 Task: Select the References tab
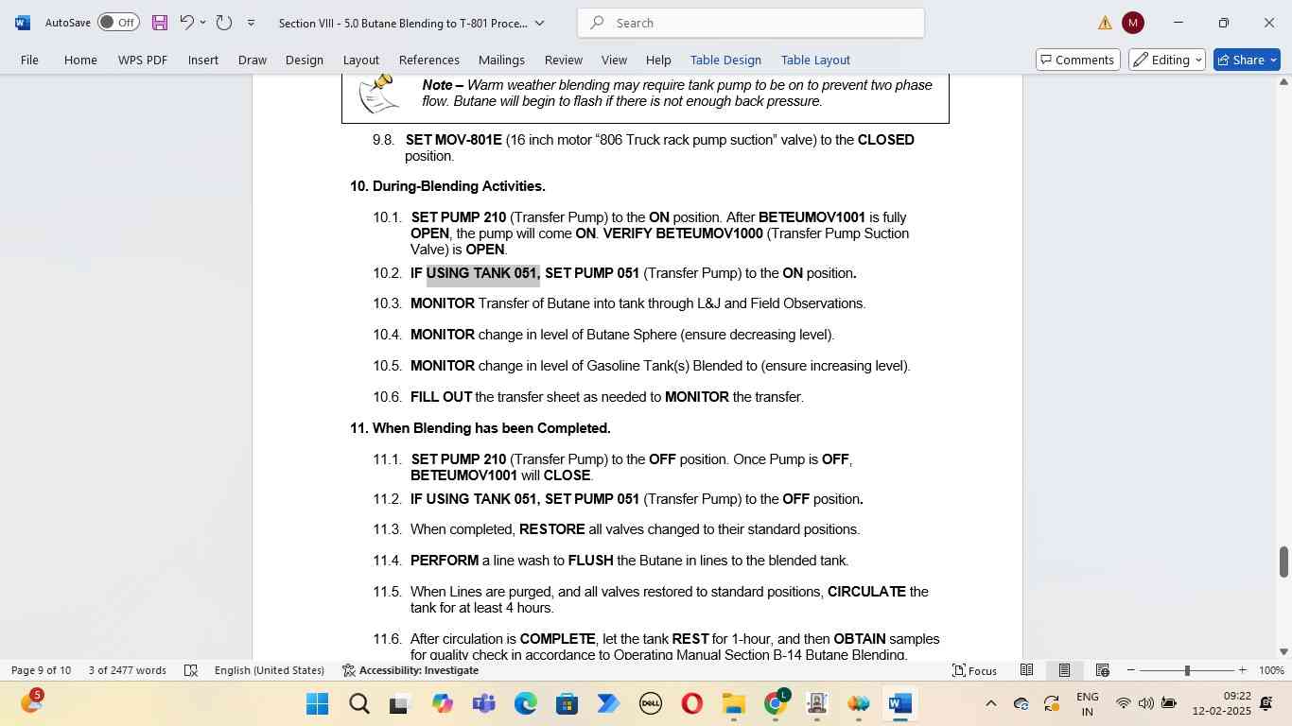coord(429,60)
